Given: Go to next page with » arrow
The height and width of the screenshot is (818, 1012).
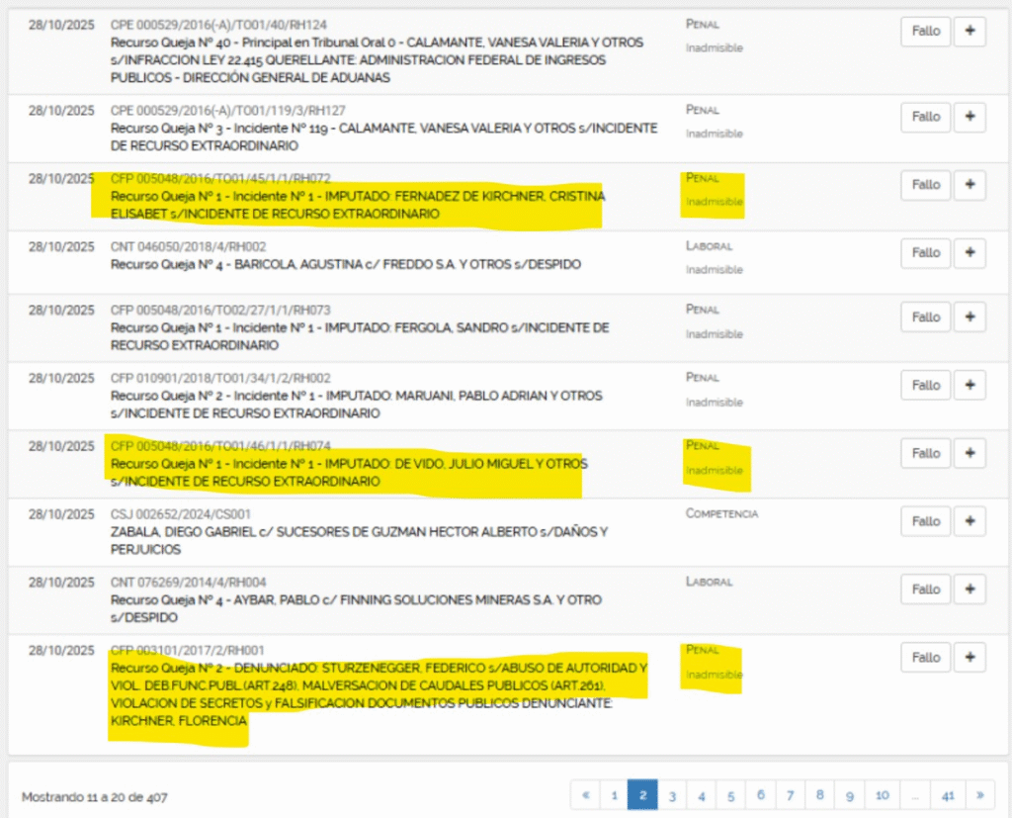Looking at the screenshot, I should pos(980,795).
